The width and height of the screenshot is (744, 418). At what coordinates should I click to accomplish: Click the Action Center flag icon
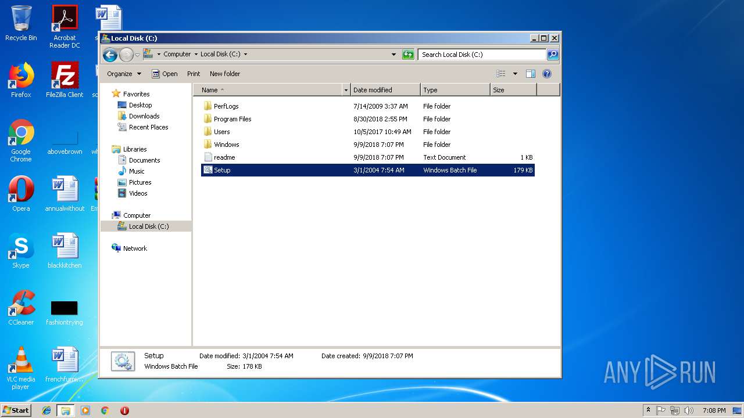[661, 410]
